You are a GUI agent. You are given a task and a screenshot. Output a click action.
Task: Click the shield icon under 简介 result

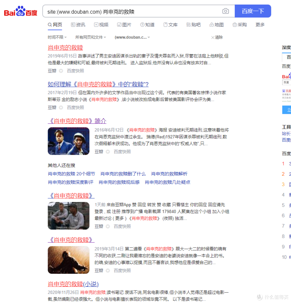point(108,152)
